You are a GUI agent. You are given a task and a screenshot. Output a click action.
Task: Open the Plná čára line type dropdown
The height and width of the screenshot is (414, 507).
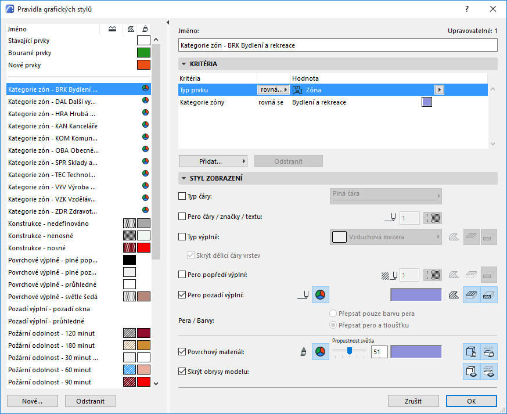click(386, 196)
